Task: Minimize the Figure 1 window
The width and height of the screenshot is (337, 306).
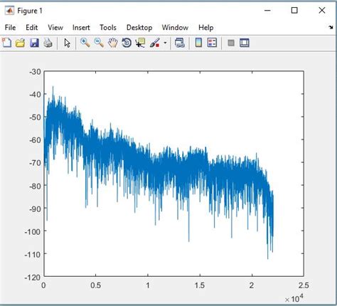Action: pyautogui.click(x=267, y=11)
